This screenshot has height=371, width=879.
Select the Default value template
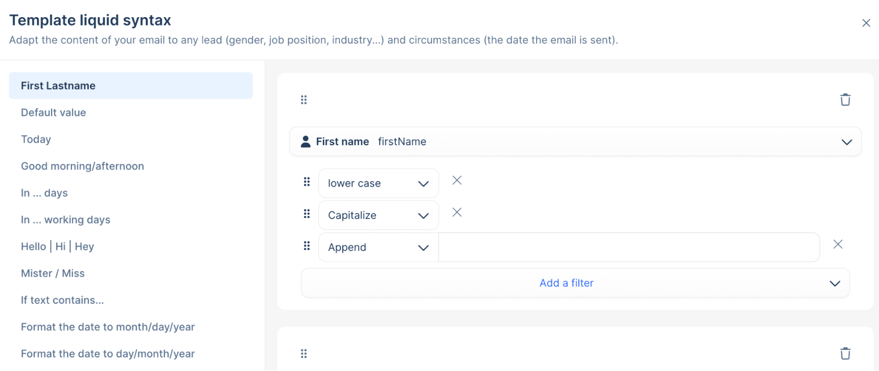pos(54,113)
